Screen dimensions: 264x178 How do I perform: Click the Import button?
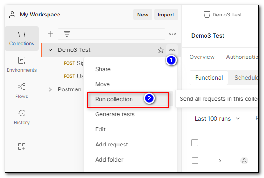166,15
